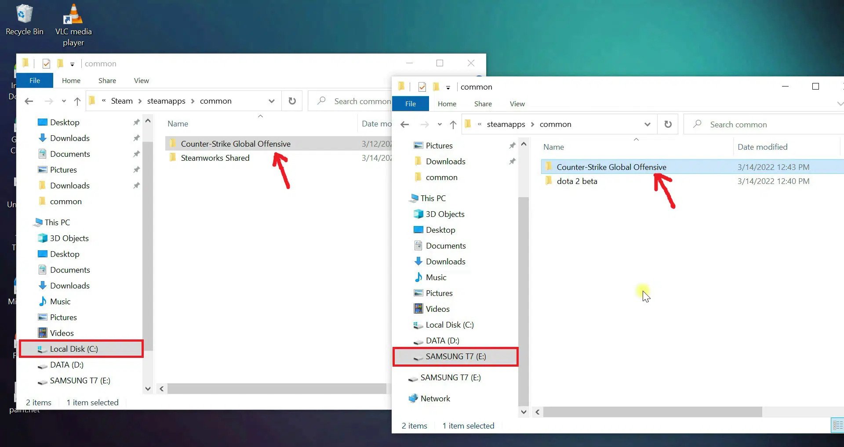Open File menu in left window
The width and height of the screenshot is (844, 447).
tap(35, 80)
